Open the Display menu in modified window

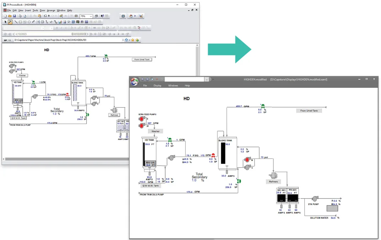(x=157, y=86)
